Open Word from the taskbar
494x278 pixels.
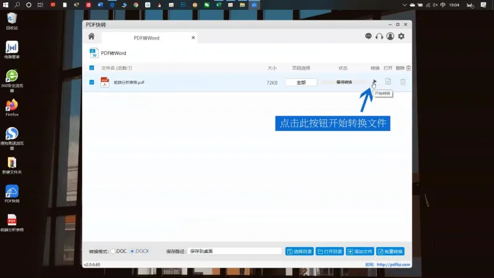tap(100, 5)
